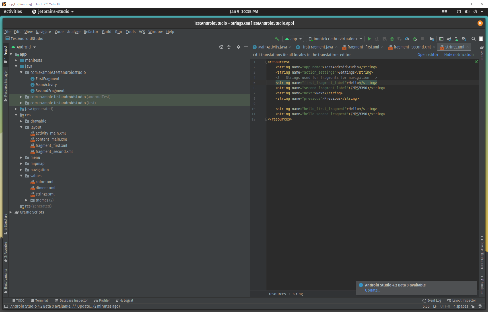Open Project panel settings gear
The image size is (488, 312).
pos(238,47)
